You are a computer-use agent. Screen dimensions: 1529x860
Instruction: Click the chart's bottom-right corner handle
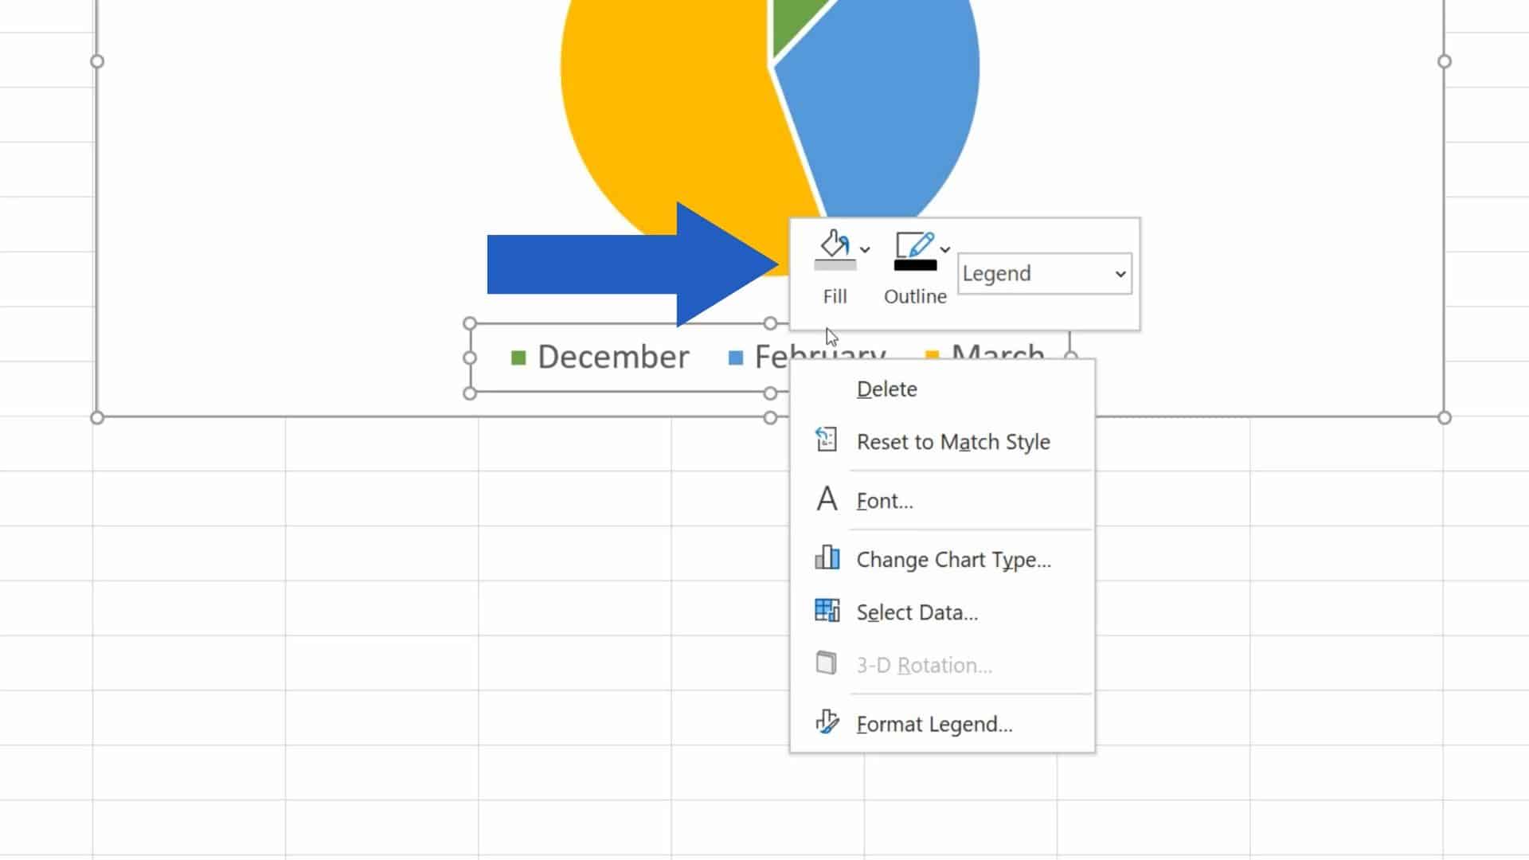pyautogui.click(x=1445, y=417)
